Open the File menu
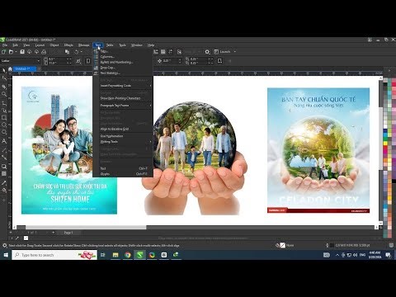Screen dimensions: 396x297 pyautogui.click(x=5, y=45)
